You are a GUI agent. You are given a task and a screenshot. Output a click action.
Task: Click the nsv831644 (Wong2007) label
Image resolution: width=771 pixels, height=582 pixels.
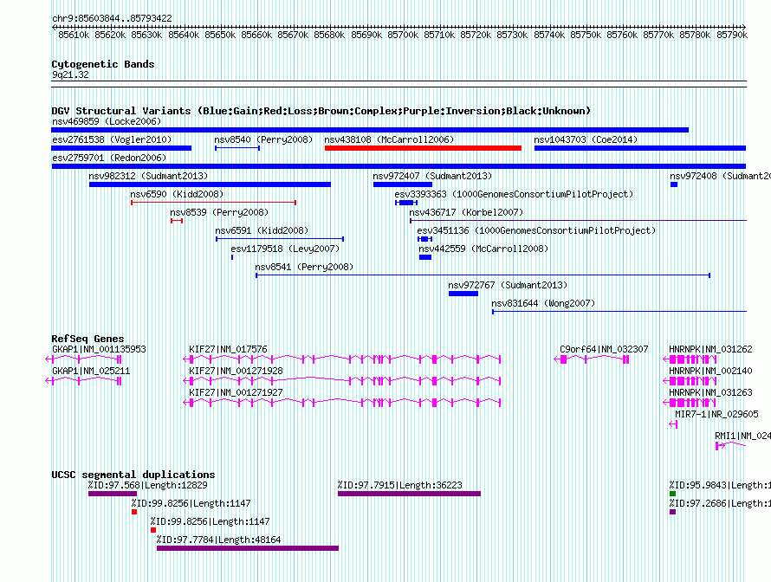click(543, 303)
